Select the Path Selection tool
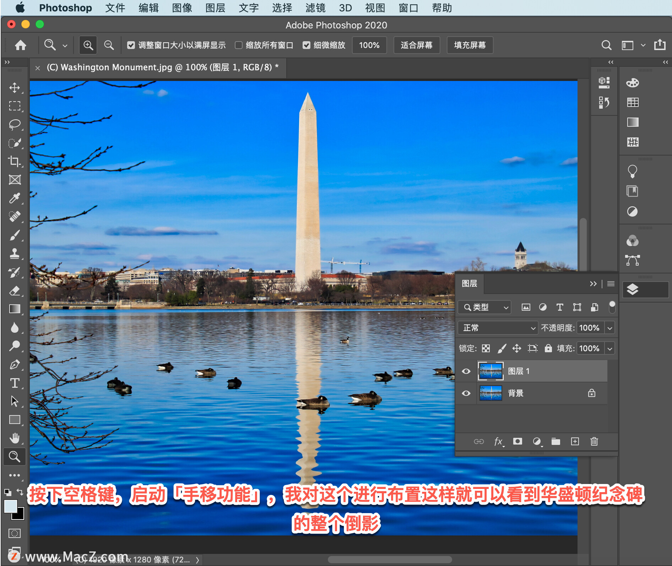This screenshot has height=566, width=672. 15,401
